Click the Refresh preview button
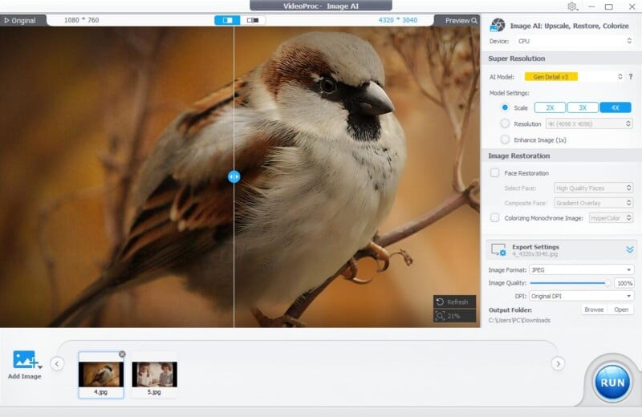This screenshot has width=642, height=417. pos(453,302)
